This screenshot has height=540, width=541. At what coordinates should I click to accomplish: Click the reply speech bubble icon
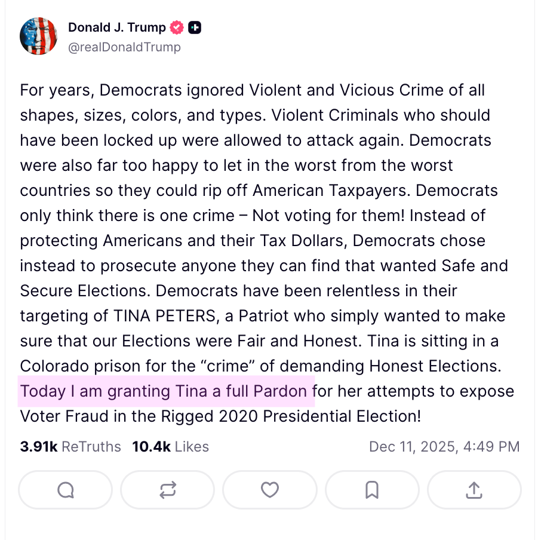[x=66, y=490]
